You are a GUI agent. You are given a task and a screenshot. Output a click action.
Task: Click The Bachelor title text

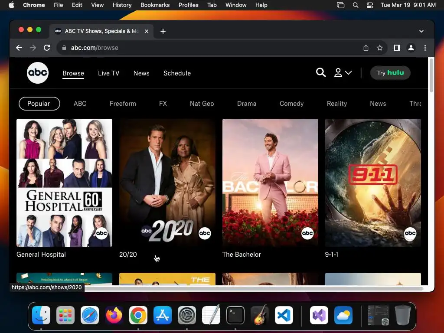(x=241, y=254)
